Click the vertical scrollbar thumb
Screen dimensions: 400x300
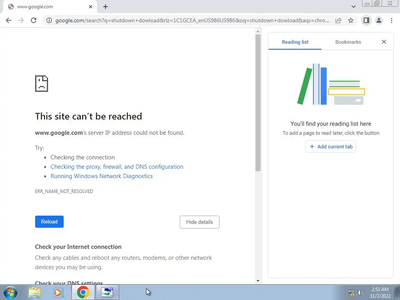pos(258,103)
